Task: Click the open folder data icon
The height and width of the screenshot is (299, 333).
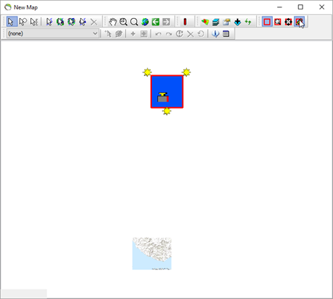Action: coord(227,22)
